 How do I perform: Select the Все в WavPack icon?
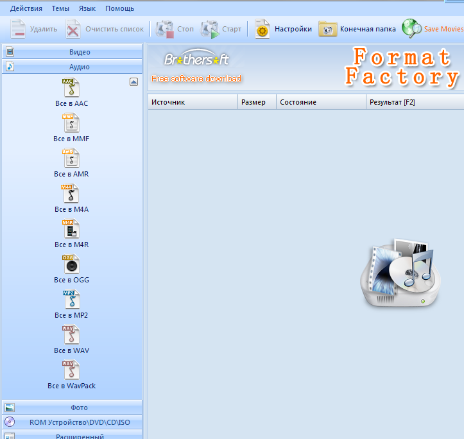(x=71, y=370)
